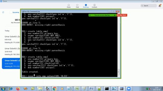
Task: Open the Contacts tab in Zoom
Action: (x=94, y=6)
